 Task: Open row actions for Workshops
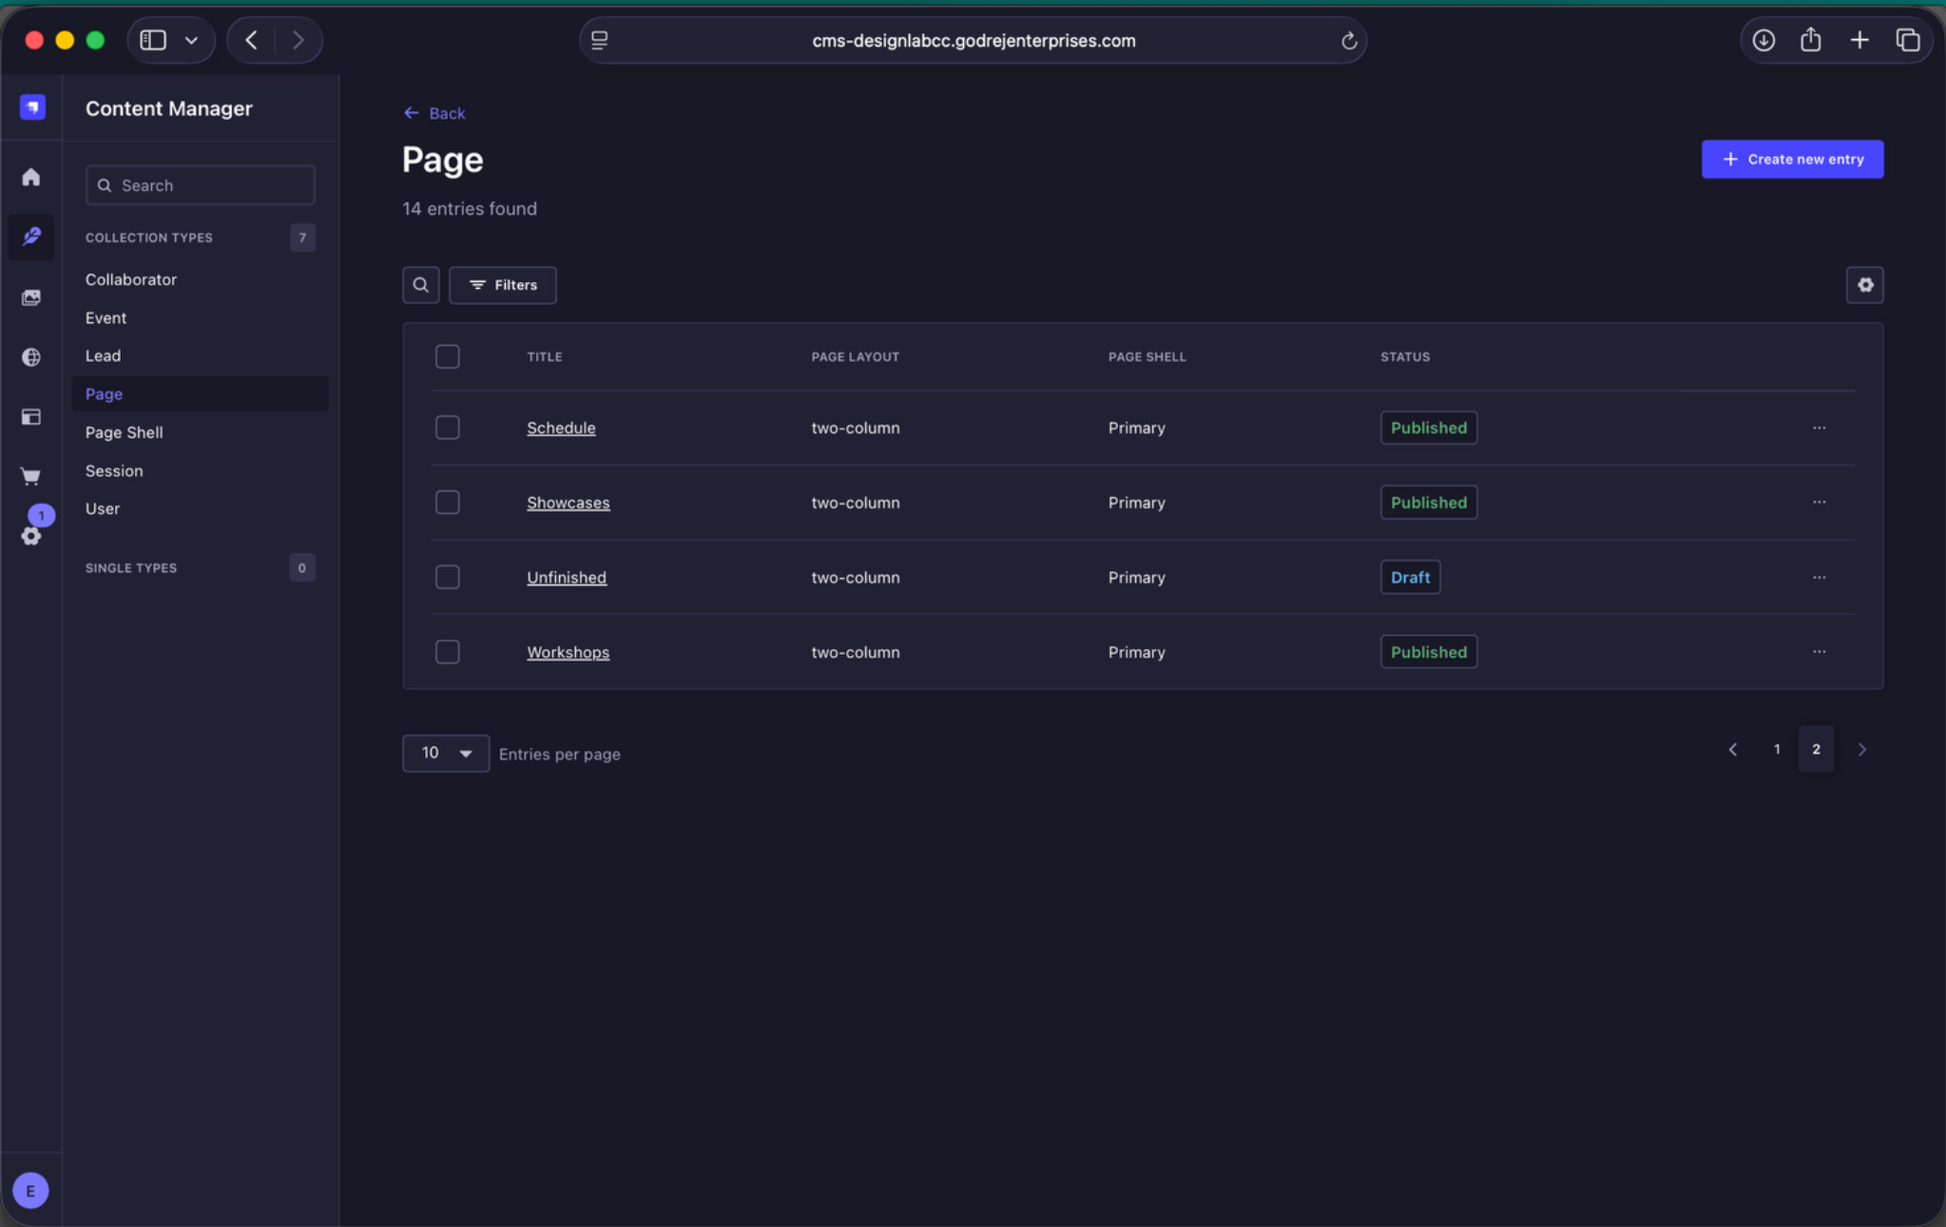pos(1819,652)
